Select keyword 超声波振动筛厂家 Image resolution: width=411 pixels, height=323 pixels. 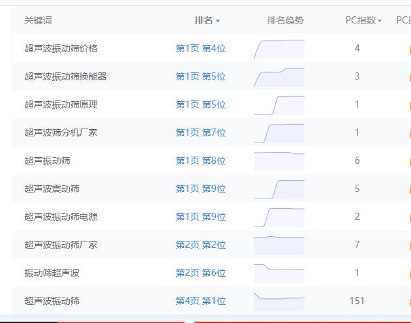coord(61,245)
